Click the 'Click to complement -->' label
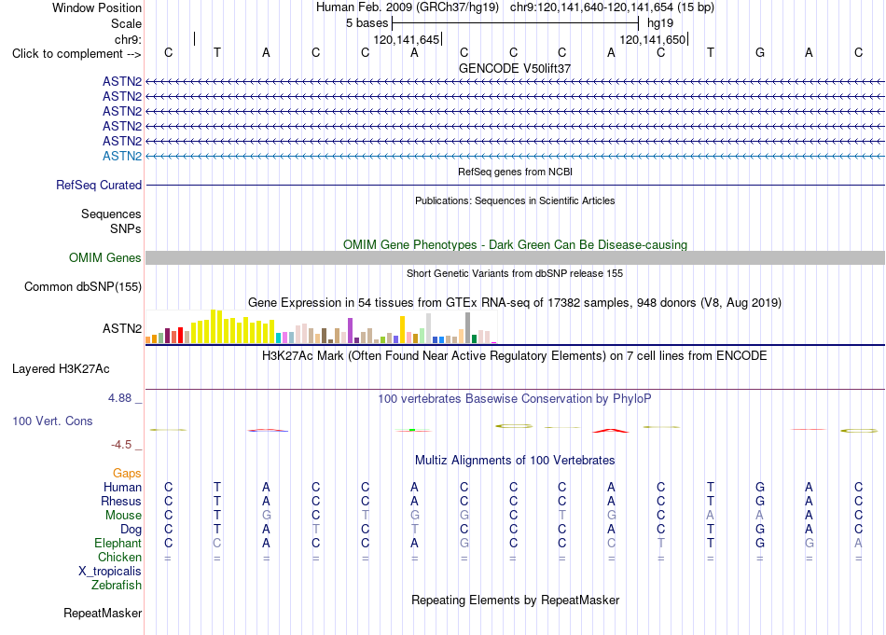886x635 pixels. tap(76, 54)
